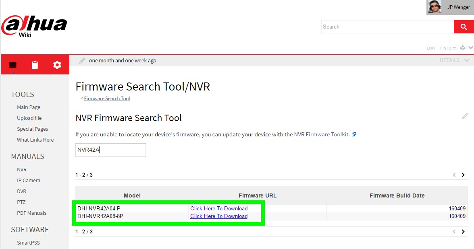Click the SOFTWARE section heading
This screenshot has height=249, width=474.
(x=30, y=230)
